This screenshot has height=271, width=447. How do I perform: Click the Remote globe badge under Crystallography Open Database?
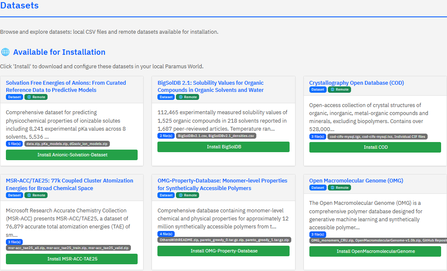tap(339, 89)
